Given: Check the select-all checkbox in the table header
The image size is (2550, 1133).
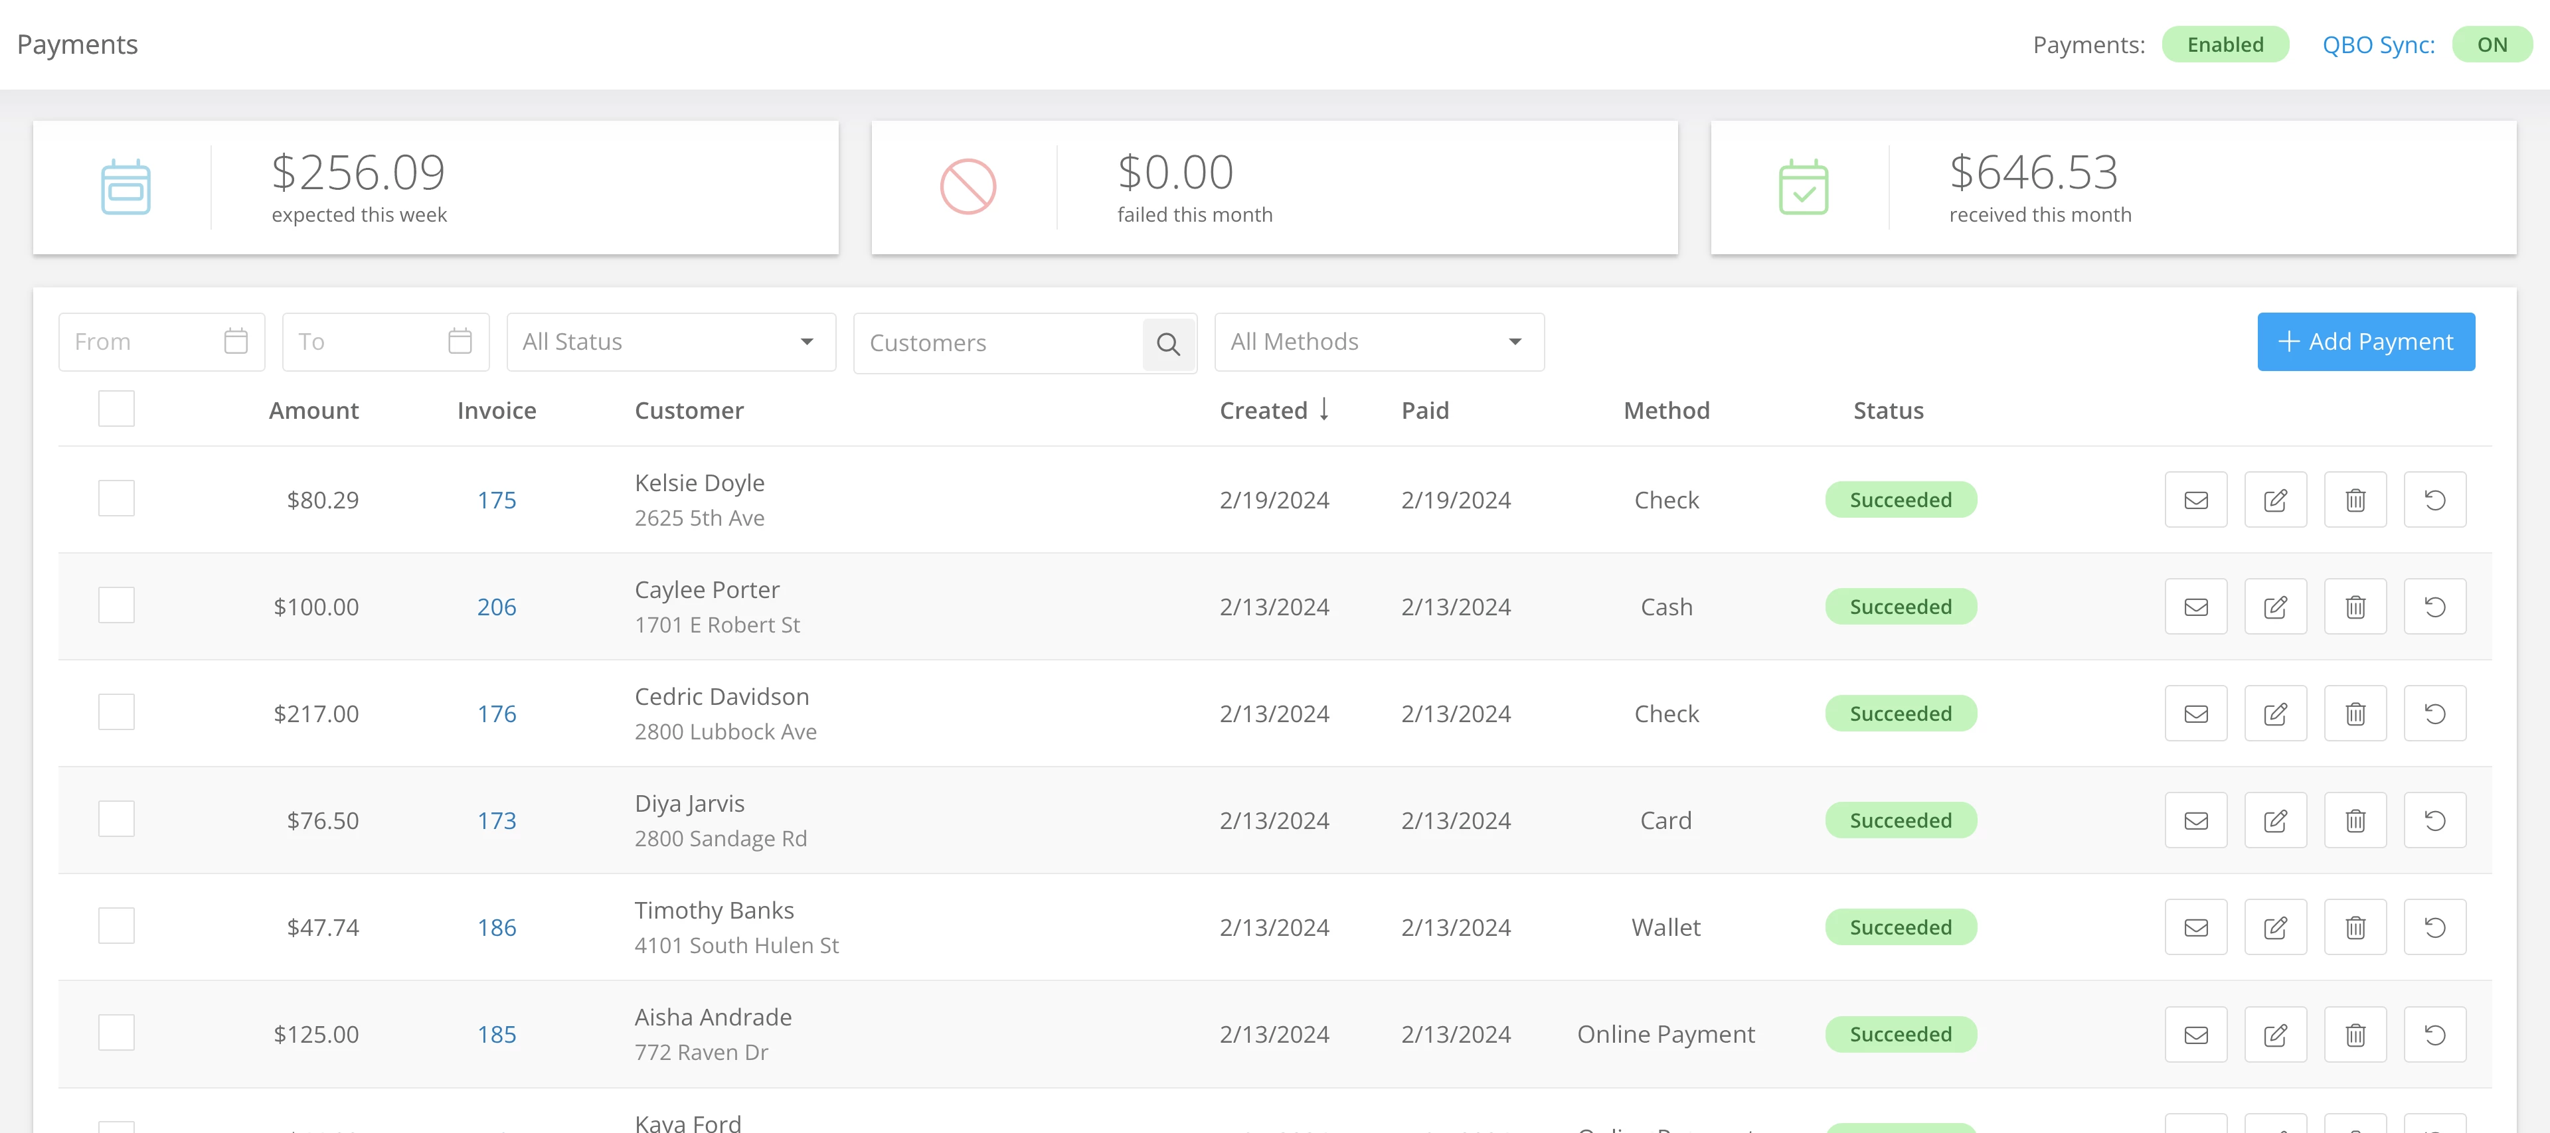Looking at the screenshot, I should click(116, 408).
